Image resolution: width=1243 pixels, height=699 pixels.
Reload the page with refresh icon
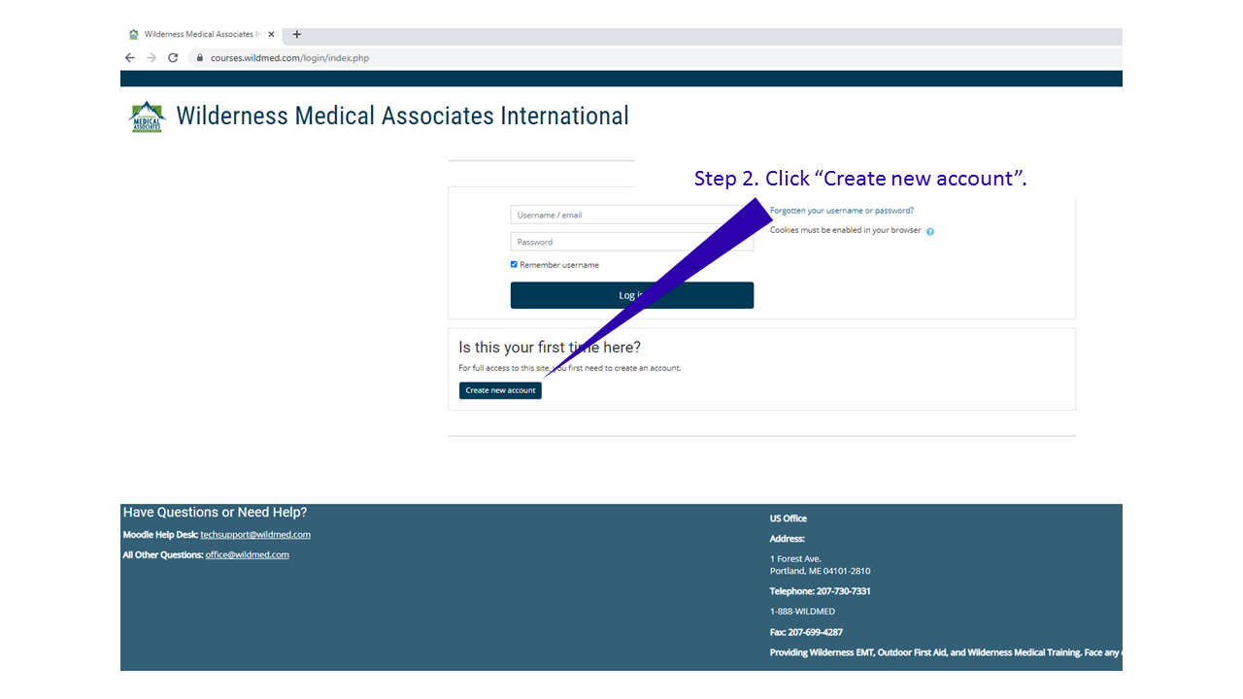coord(173,58)
